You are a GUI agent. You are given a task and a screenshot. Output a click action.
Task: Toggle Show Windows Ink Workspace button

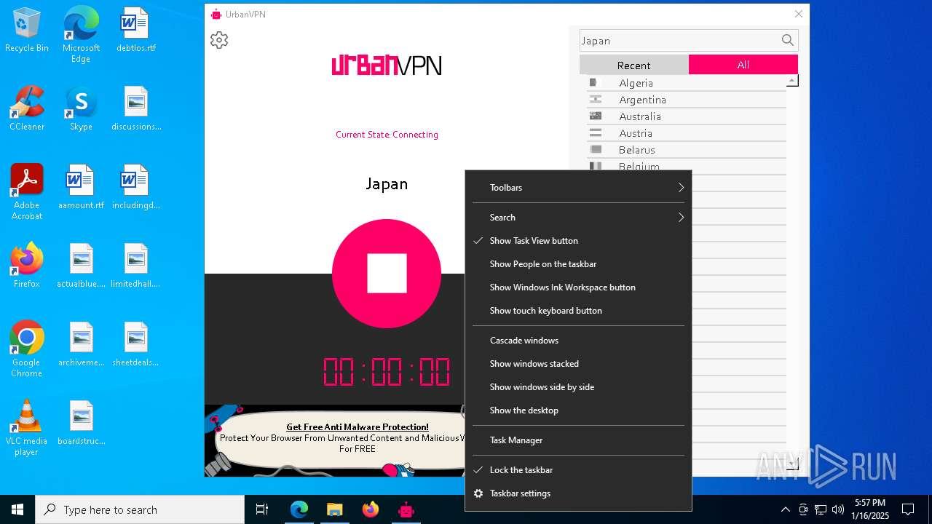click(578, 287)
